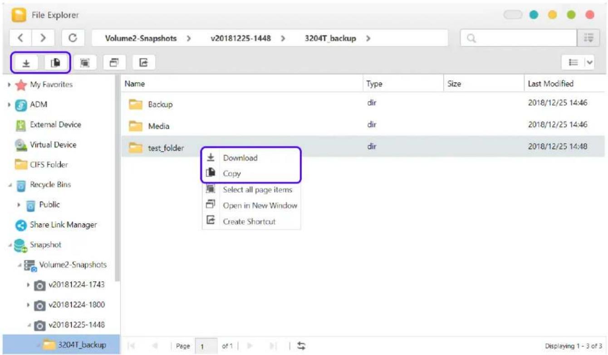
Task: Click the 2018/12/25 14:48 modified date
Action: [x=558, y=147]
